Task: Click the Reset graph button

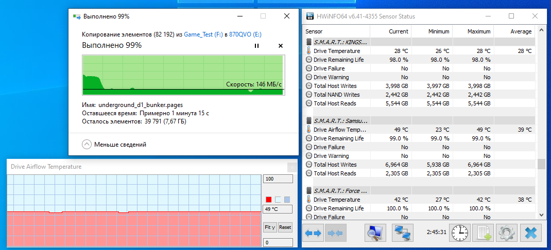Action: point(285,227)
